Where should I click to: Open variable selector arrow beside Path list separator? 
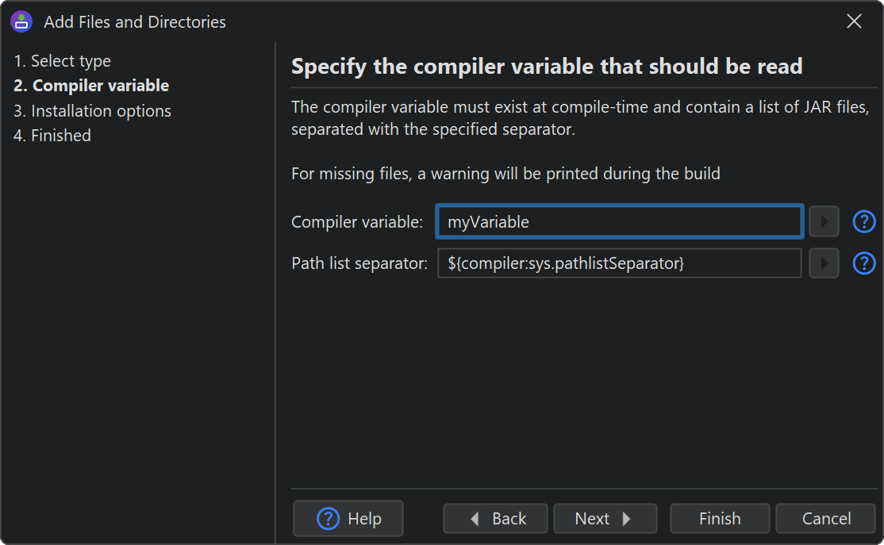[x=824, y=263]
